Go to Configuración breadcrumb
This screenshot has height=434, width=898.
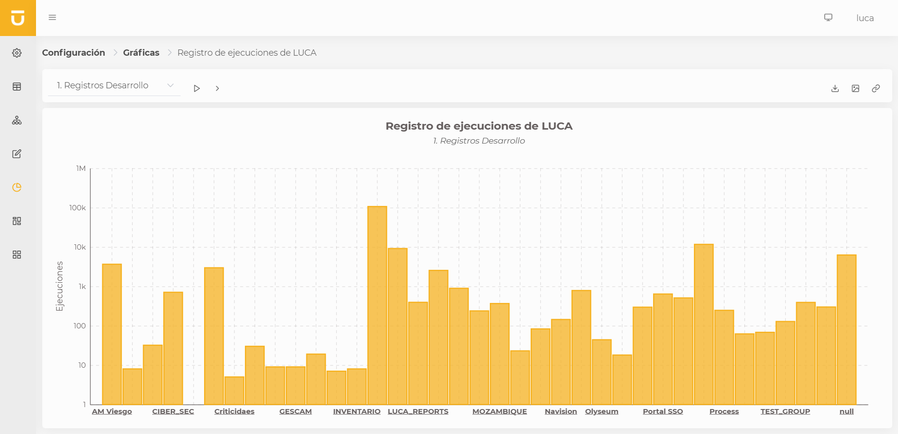pyautogui.click(x=73, y=53)
